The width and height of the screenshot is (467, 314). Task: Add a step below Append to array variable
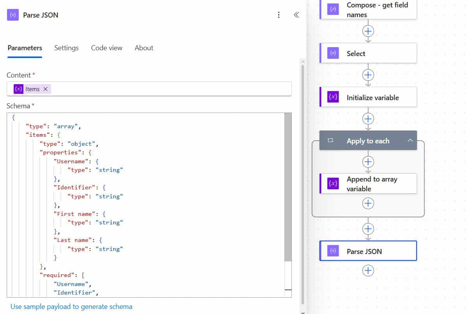[x=368, y=203]
